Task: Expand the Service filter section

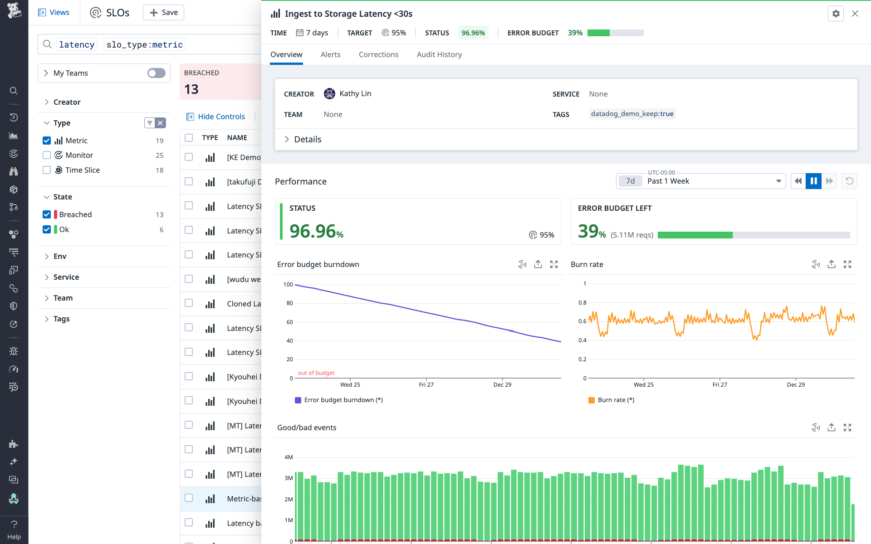Action: [x=66, y=277]
